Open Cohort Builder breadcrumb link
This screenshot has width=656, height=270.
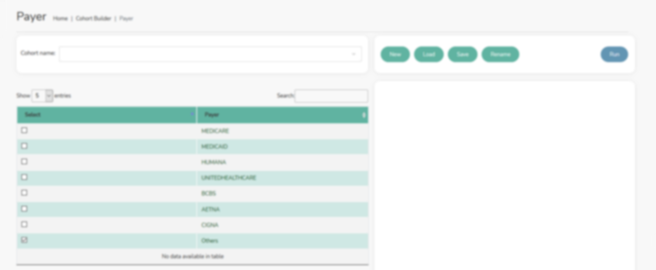93,18
